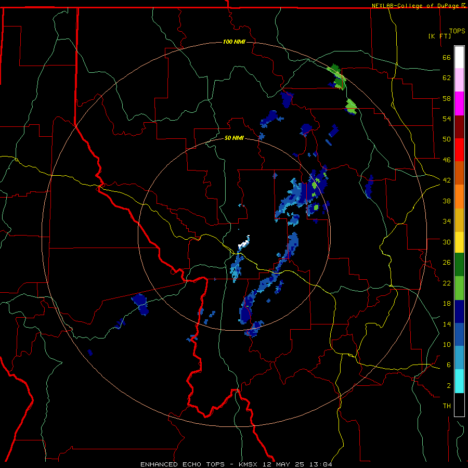Click the 14 value on the tops scale
The image size is (468, 468).
pyautogui.click(x=447, y=324)
